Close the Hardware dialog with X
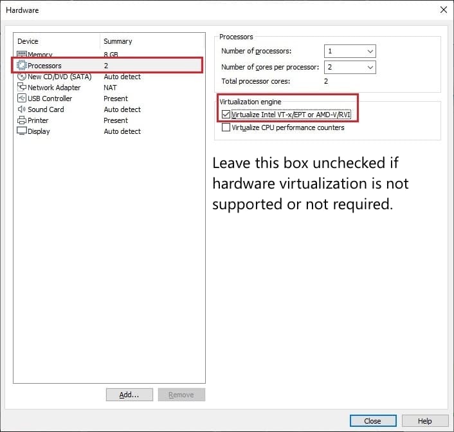The image size is (454, 432). [x=443, y=10]
